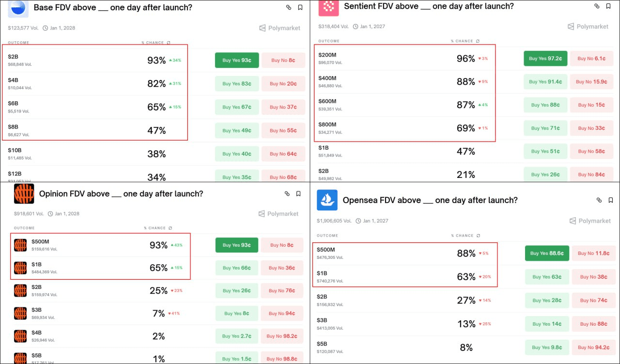Copy link icon in Base FDV panel

pyautogui.click(x=289, y=7)
